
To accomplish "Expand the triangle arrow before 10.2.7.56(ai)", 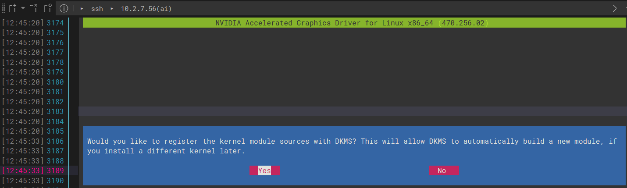I will tap(111, 8).
